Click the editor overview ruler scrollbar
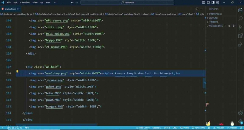Viewport: 244px width, 130px height. click(205, 71)
